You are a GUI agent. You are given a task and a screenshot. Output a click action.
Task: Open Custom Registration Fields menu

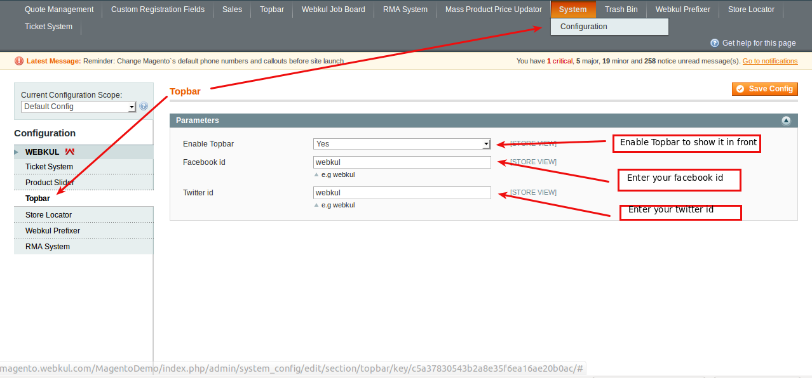pyautogui.click(x=158, y=10)
